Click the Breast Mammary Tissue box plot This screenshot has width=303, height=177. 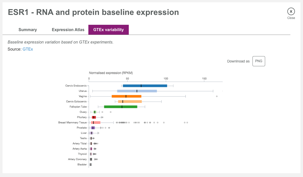click(x=96, y=122)
